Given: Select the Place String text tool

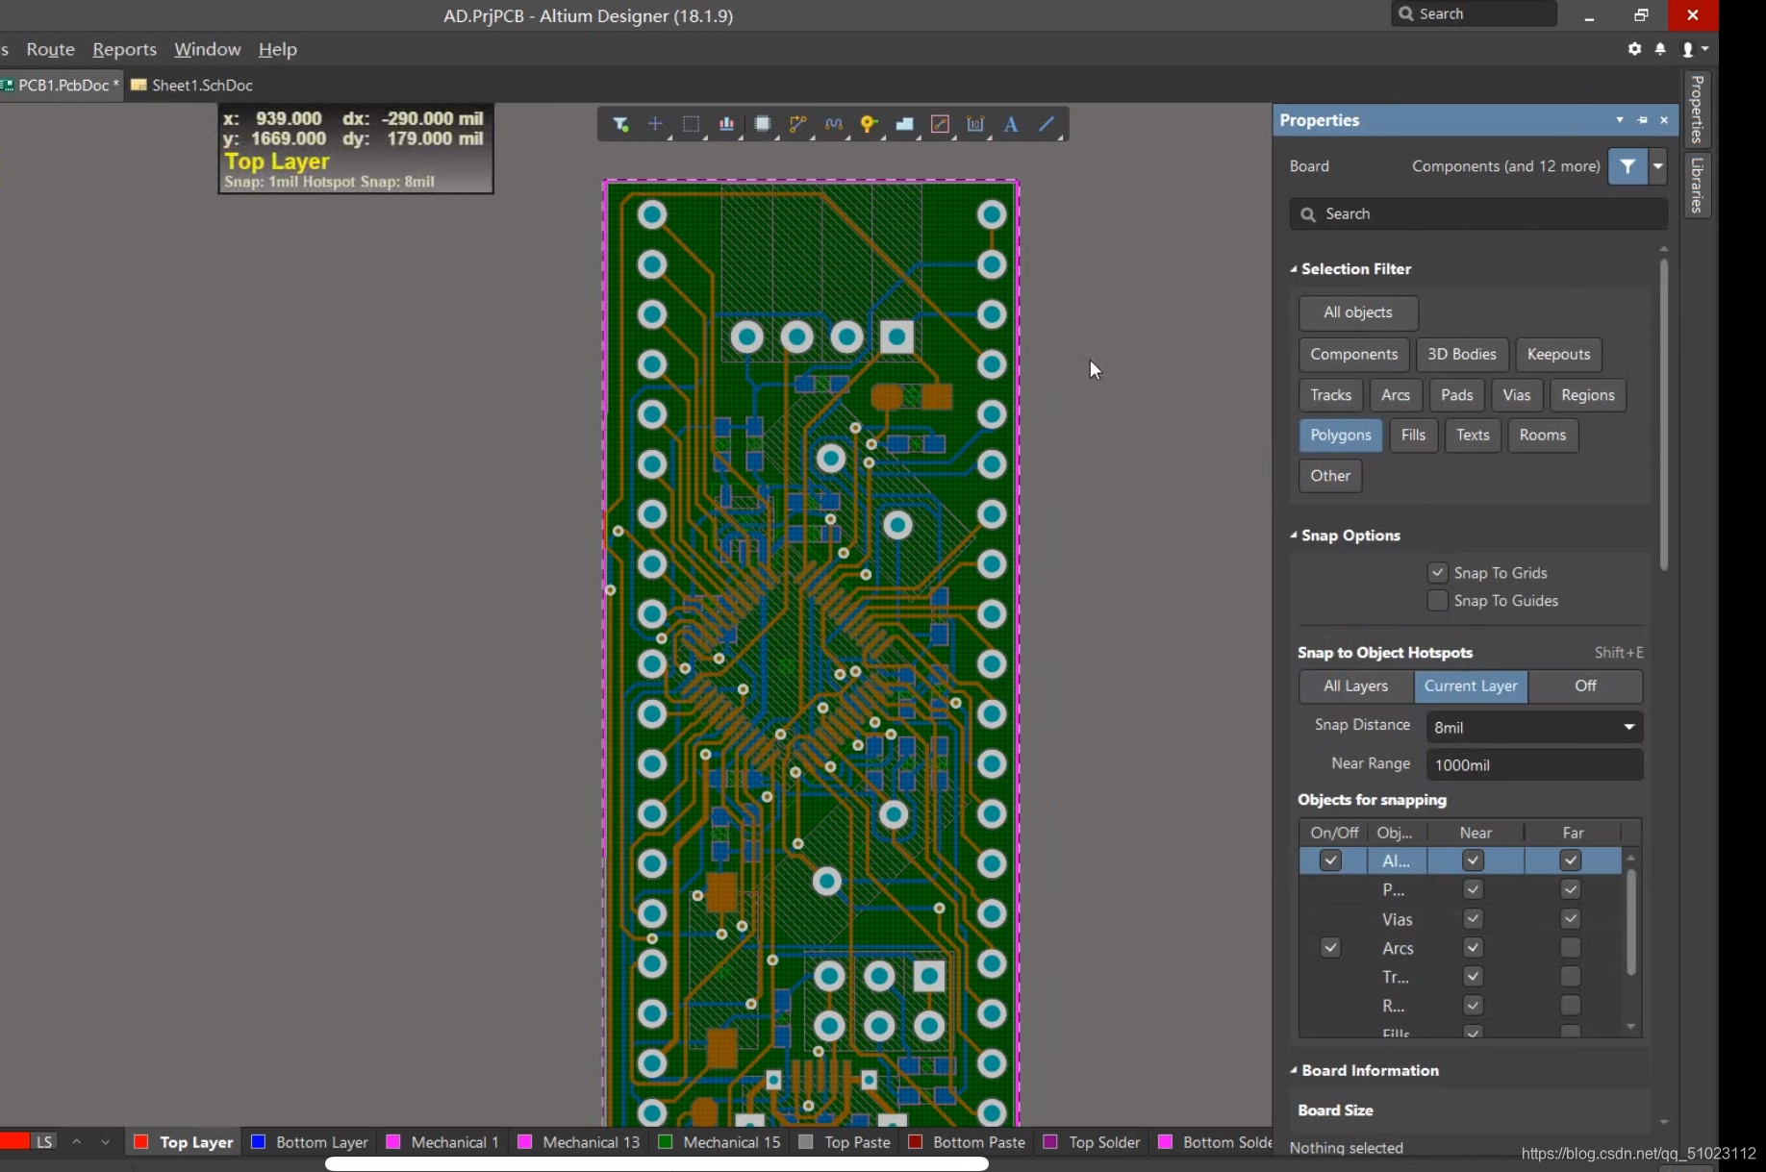Looking at the screenshot, I should tap(1011, 124).
